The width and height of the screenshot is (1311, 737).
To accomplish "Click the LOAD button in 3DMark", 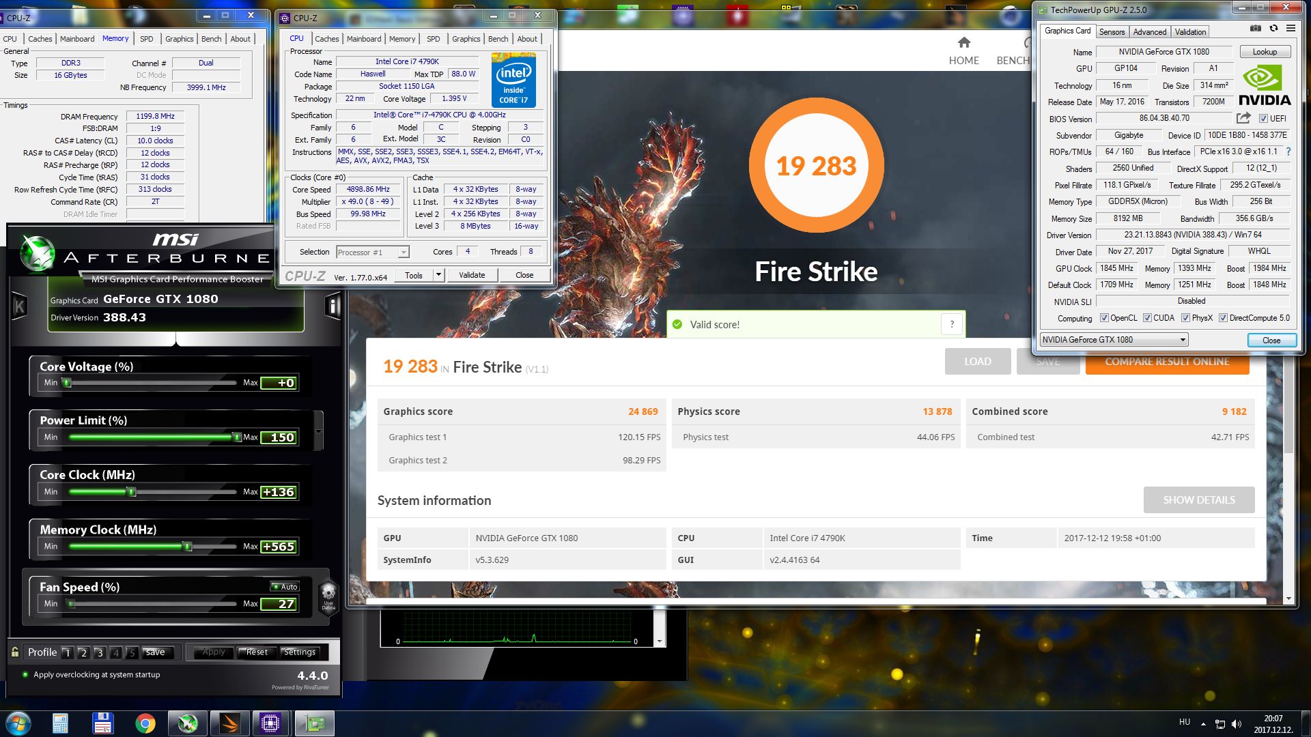I will (978, 362).
